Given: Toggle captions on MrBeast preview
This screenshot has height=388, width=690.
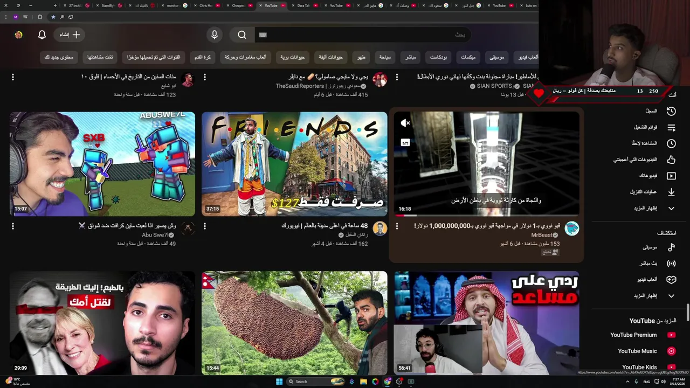Looking at the screenshot, I should pos(405,143).
